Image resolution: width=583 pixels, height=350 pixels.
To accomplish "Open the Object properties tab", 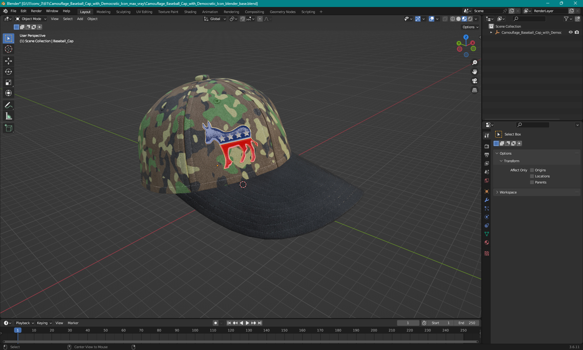I will click(x=487, y=191).
